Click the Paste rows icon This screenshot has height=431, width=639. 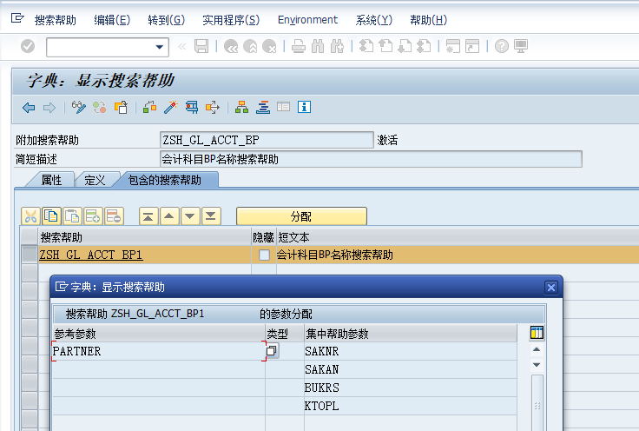point(72,216)
